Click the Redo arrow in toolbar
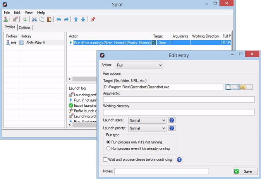This screenshot has height=179, width=261. pos(66,19)
